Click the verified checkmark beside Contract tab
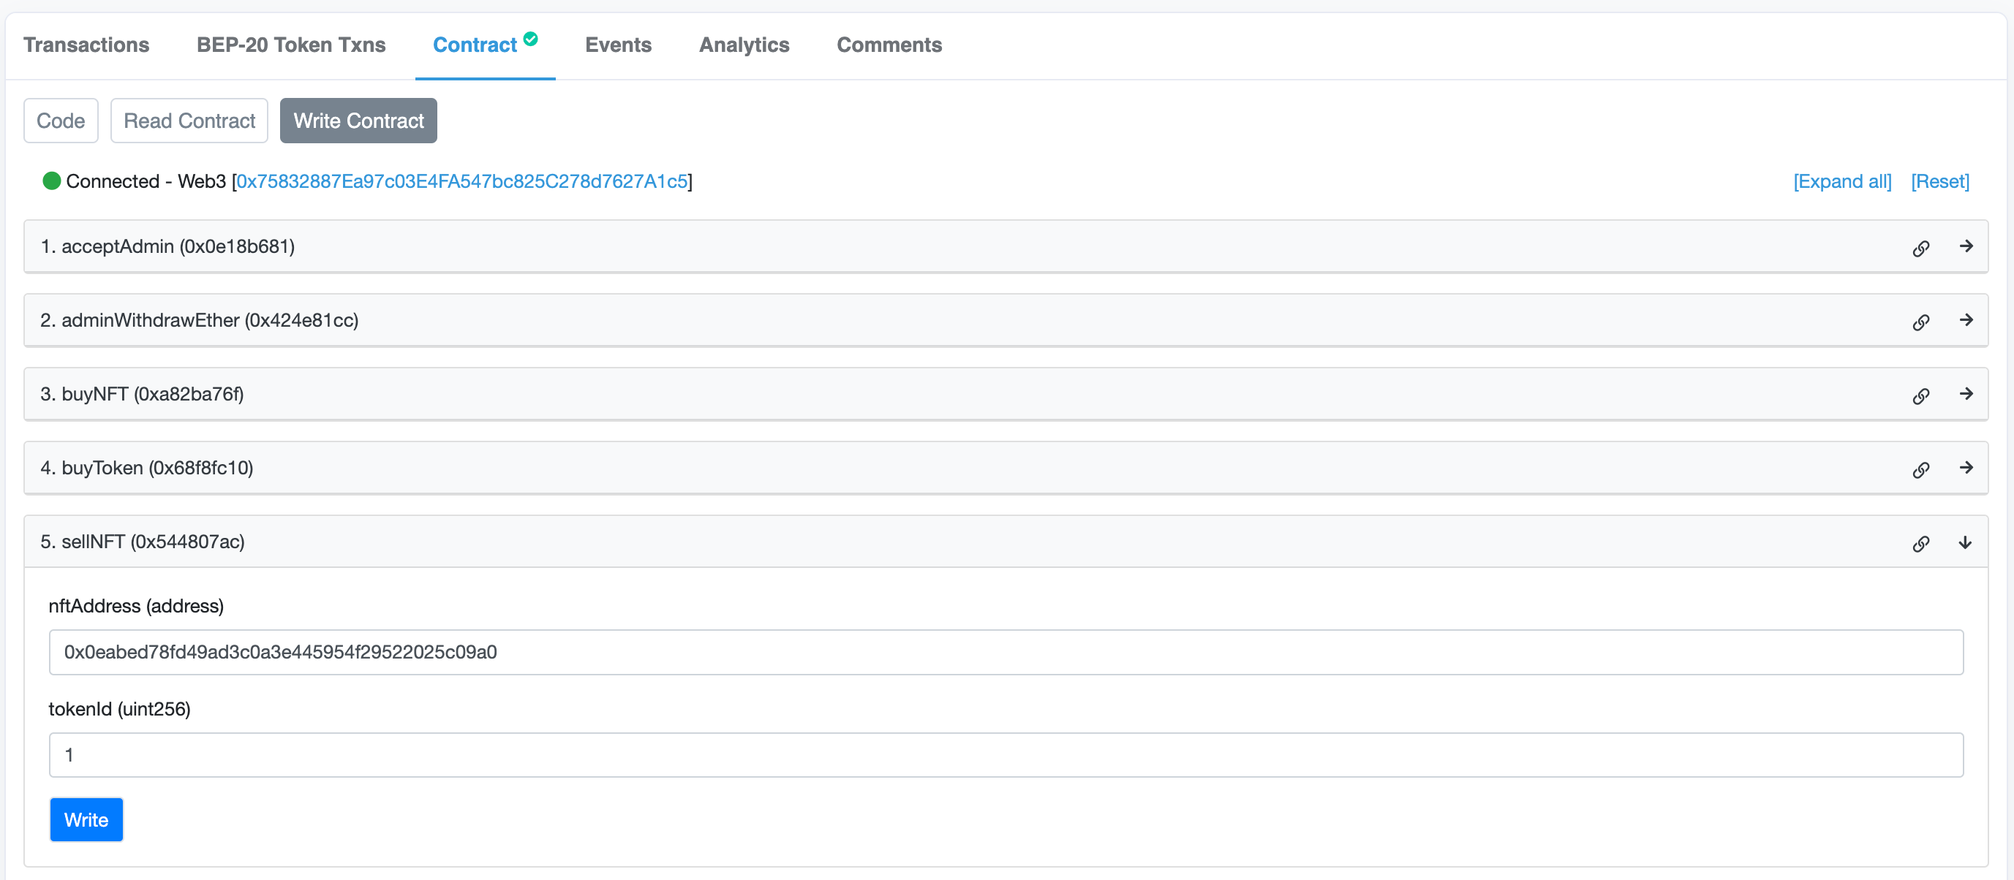Viewport: 2014px width, 880px height. 531,38
